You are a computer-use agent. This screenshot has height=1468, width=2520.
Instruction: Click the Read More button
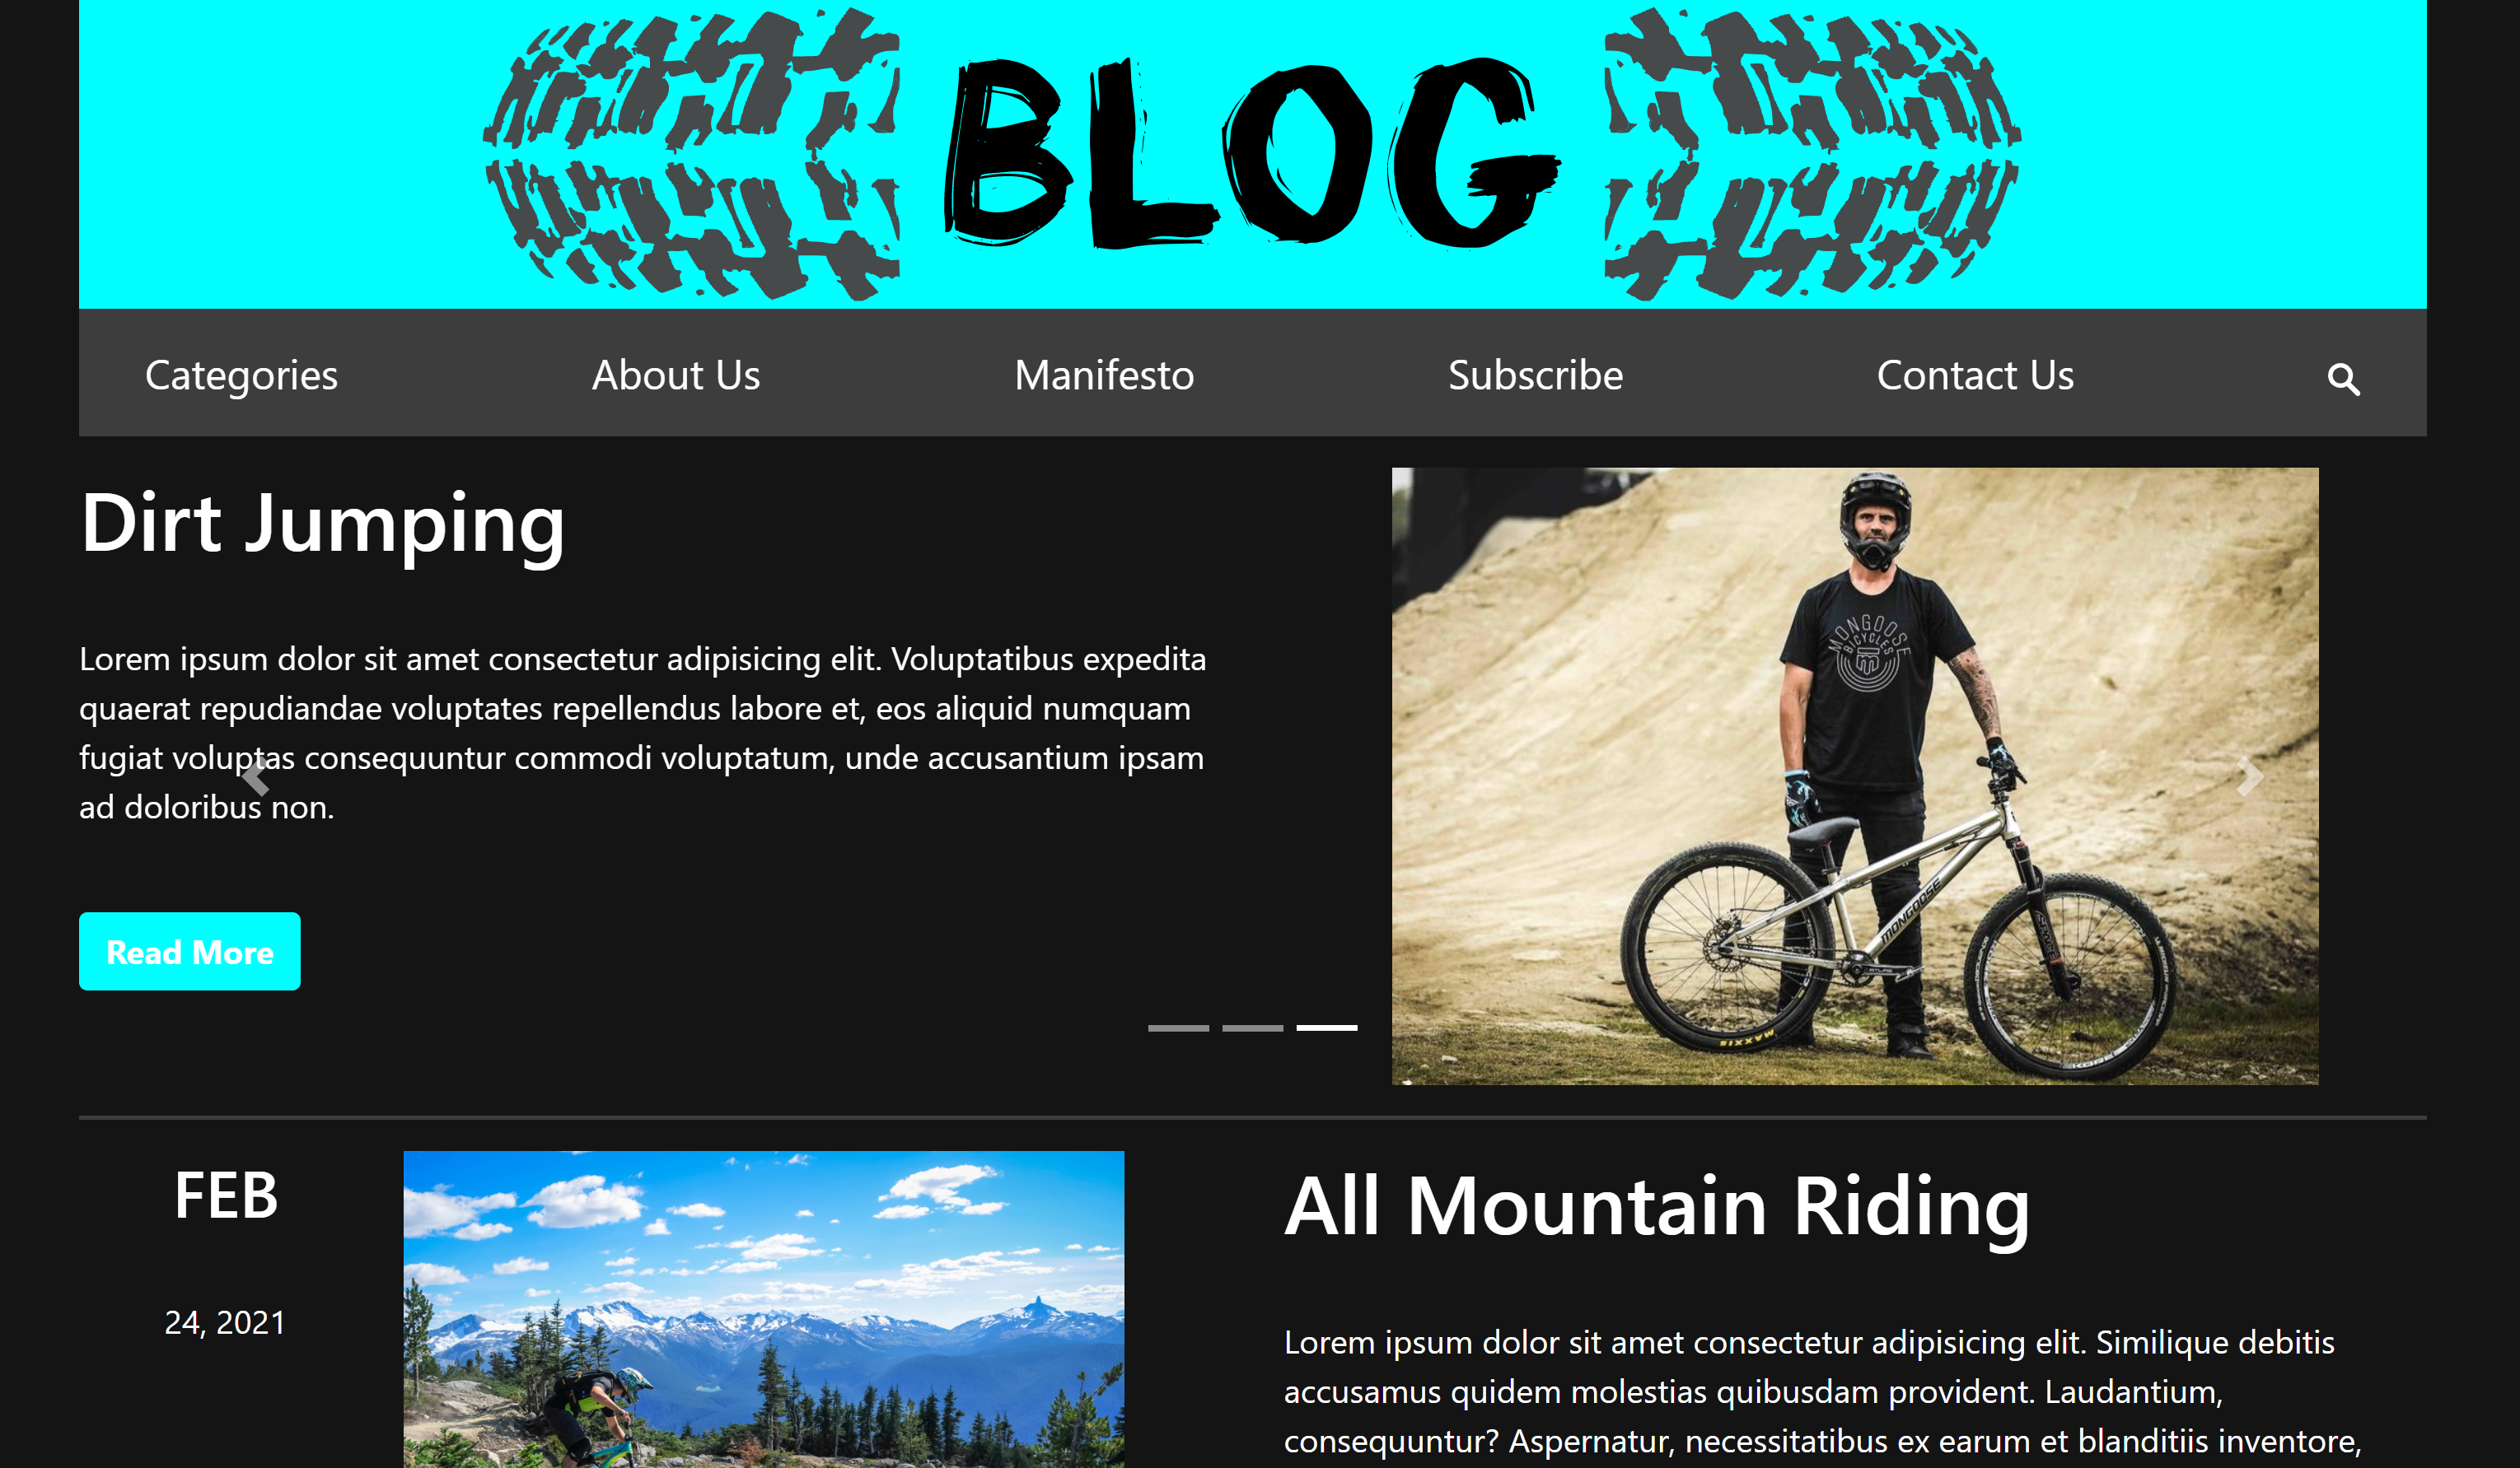pyautogui.click(x=190, y=951)
